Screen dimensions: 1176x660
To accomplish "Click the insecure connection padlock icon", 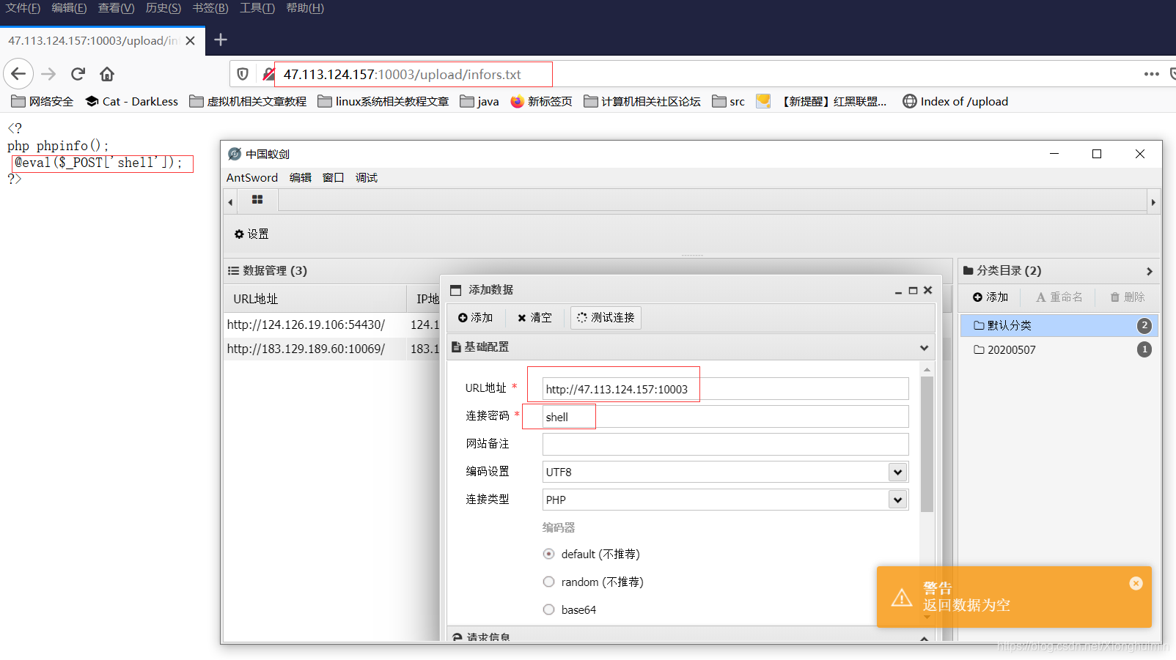I will [x=268, y=74].
